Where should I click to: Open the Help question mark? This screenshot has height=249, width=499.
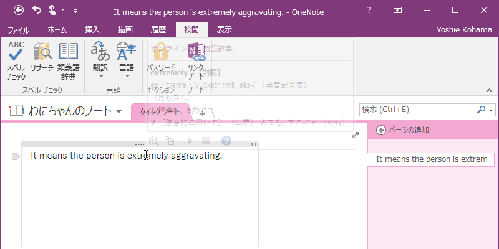click(369, 10)
